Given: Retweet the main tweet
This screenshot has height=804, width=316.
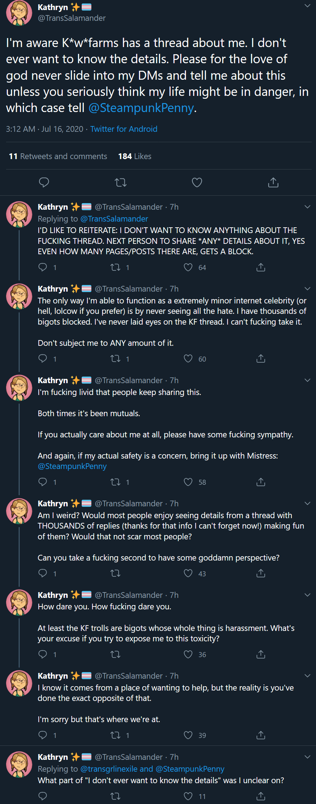Looking at the screenshot, I should 121,182.
